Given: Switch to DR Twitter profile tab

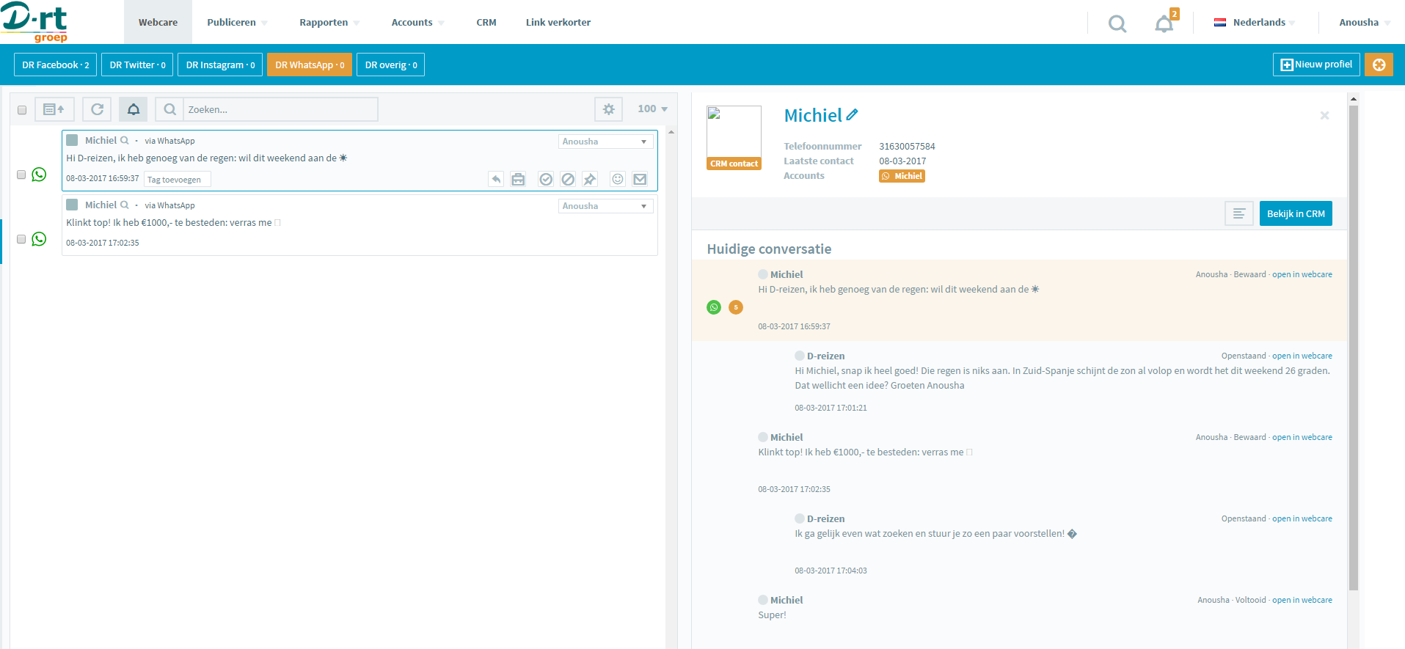Looking at the screenshot, I should pos(137,65).
